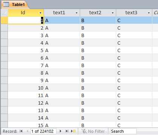Select the text3 column header
Image resolution: width=158 pixels, height=135 pixels.
click(x=134, y=13)
